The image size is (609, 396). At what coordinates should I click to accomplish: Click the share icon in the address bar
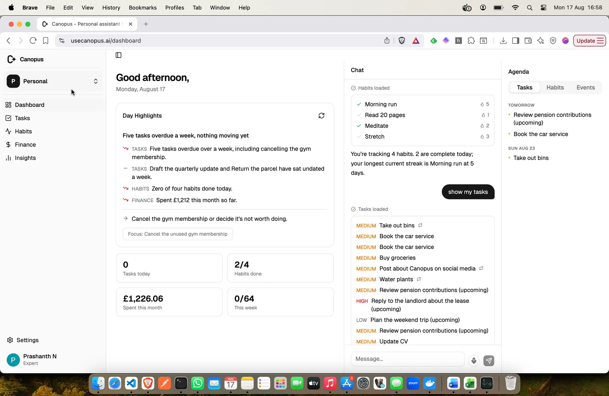click(x=387, y=41)
